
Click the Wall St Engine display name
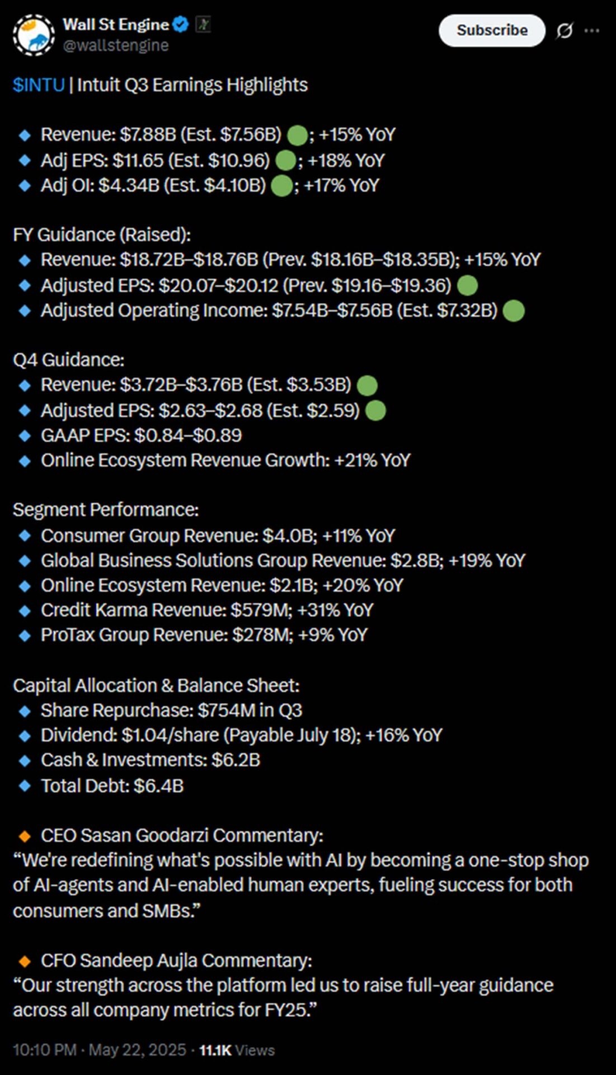[x=116, y=25]
